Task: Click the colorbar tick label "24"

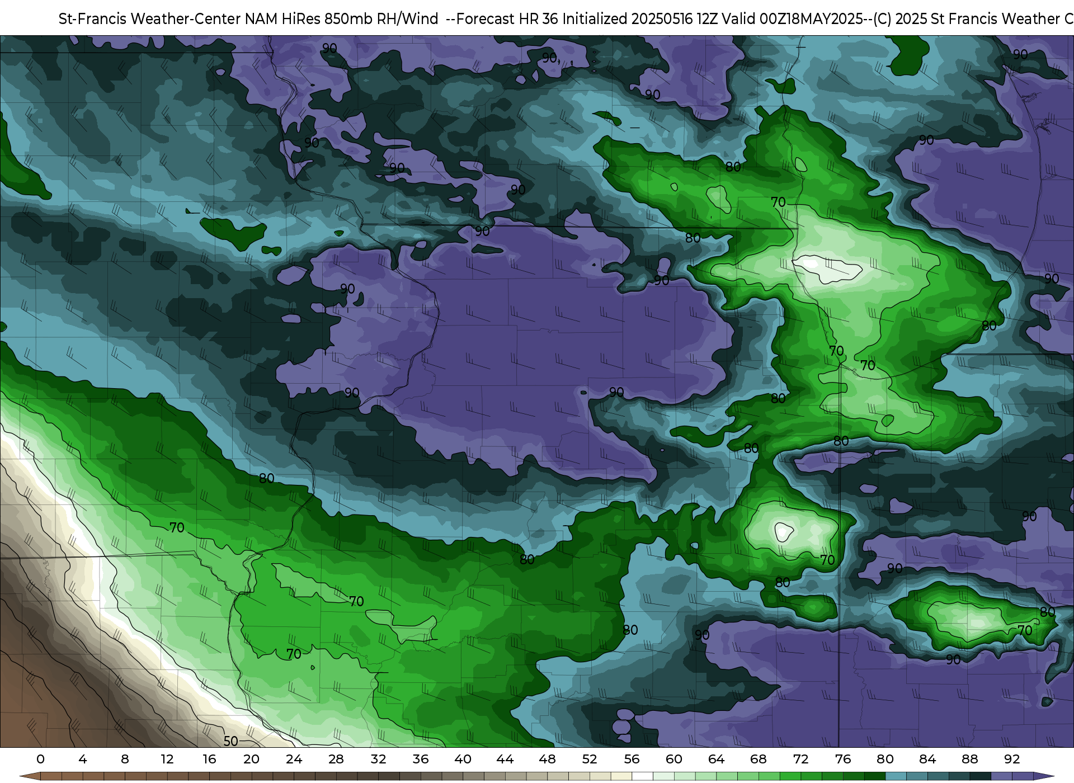Action: [294, 760]
